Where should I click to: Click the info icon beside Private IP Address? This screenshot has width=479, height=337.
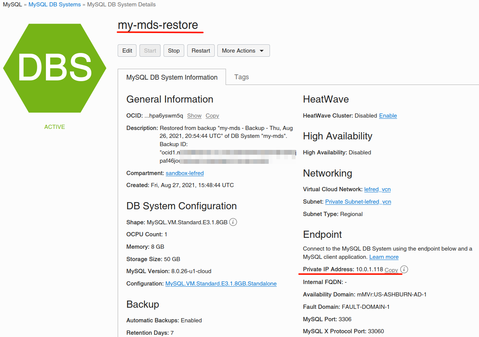click(404, 269)
